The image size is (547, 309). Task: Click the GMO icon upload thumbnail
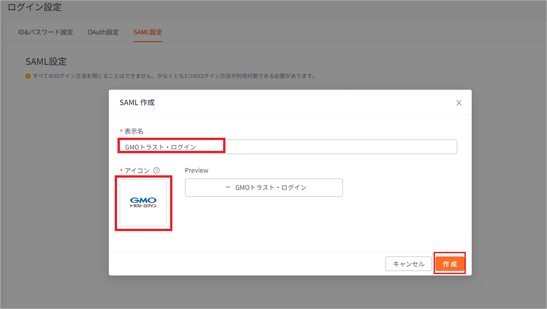(143, 203)
